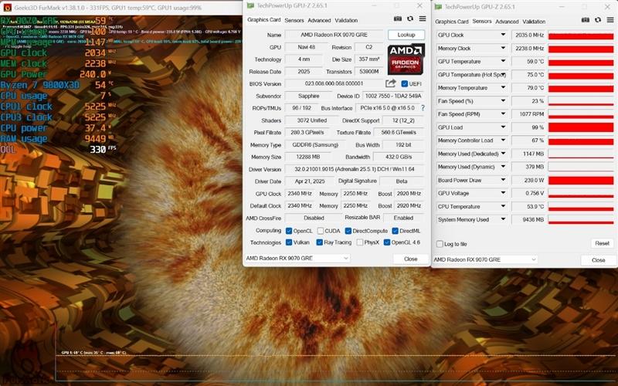Click the AMD Radeon Graphics logo
Viewport: 618px width, 386px height.
(x=406, y=59)
